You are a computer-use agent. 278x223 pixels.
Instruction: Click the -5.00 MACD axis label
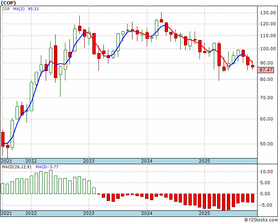click(267, 205)
